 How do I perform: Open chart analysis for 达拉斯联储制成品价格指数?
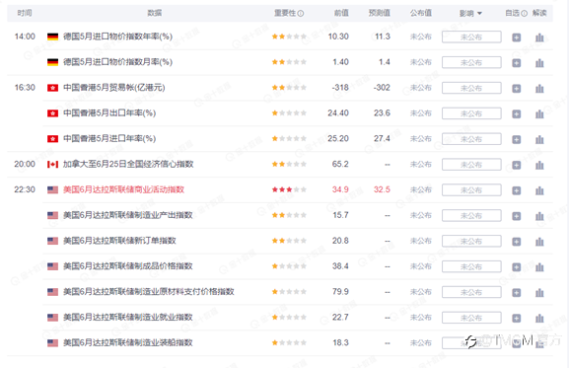coord(539,267)
